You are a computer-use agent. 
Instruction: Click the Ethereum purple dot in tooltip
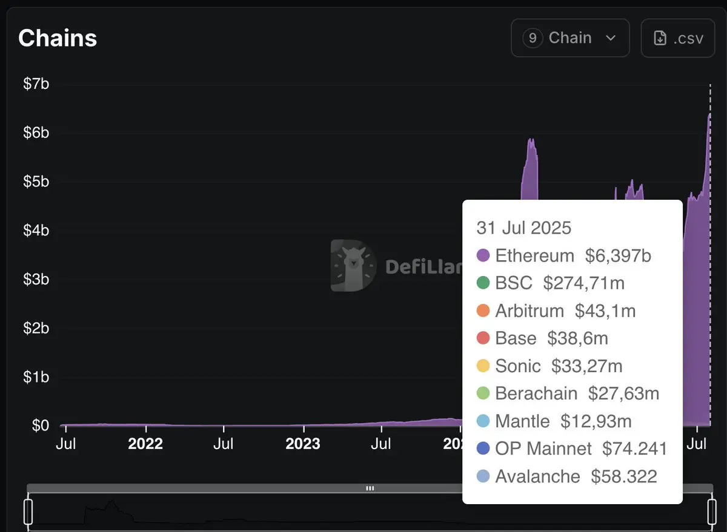[483, 255]
